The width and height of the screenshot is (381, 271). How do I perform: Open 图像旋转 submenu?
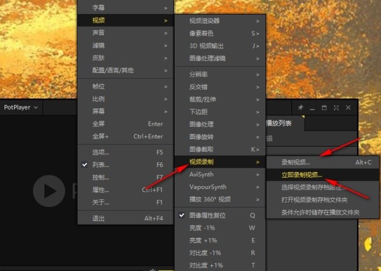pyautogui.click(x=220, y=137)
